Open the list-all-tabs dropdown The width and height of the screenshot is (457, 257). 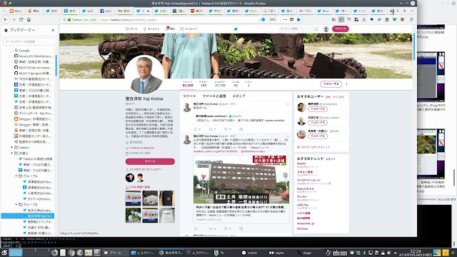(x=412, y=11)
